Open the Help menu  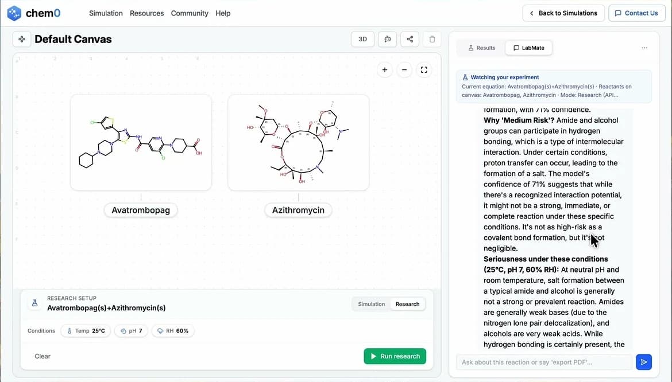pyautogui.click(x=223, y=13)
